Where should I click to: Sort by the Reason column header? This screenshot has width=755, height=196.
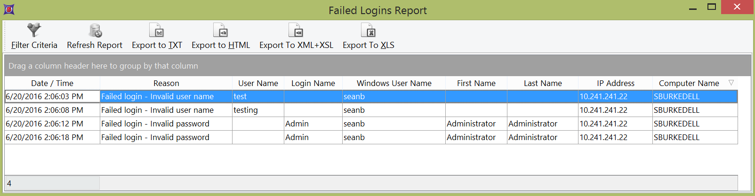click(x=166, y=83)
